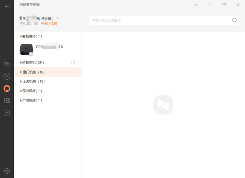245x178 pixels.
Task: Refresh the 所有主机 host list
Action: (73, 62)
